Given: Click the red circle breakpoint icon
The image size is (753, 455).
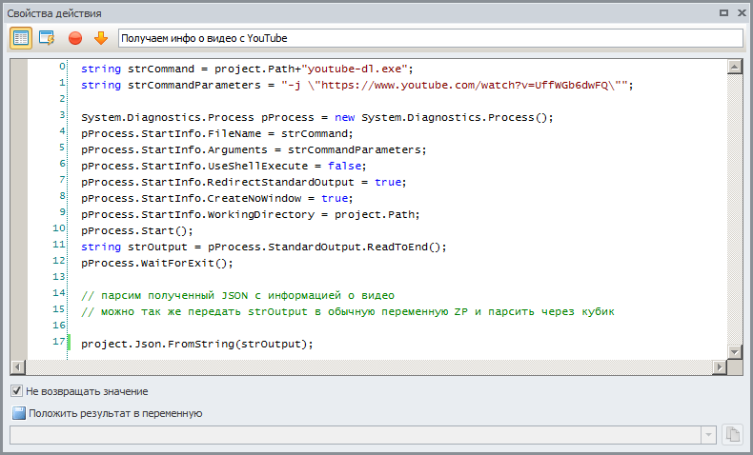Looking at the screenshot, I should pyautogui.click(x=75, y=38).
